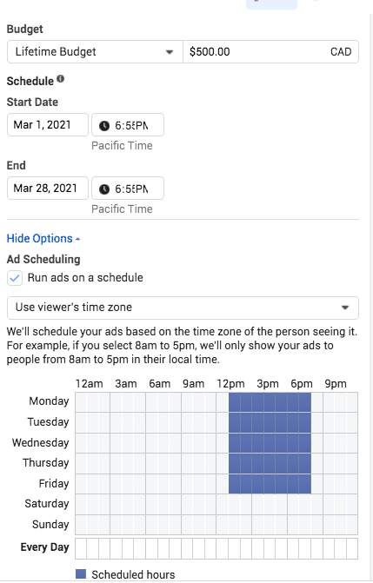Uncheck Run ads on a schedule
Image resolution: width=373 pixels, height=583 pixels.
tap(15, 278)
